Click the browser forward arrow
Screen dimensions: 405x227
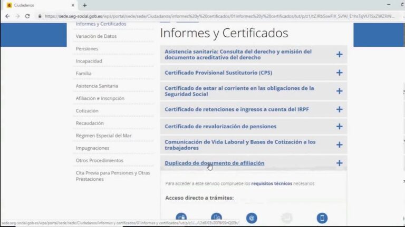pos(17,16)
